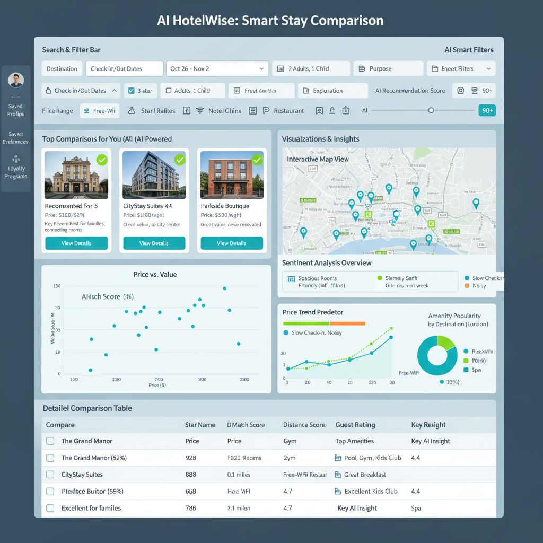Click the AI recommendation score slider handle
543x543 pixels.
point(431,110)
